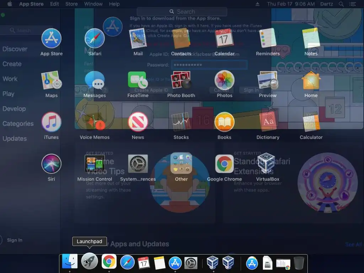Open the notepad icon in the Dock
Screen dimensions: 364x273
point(159,263)
